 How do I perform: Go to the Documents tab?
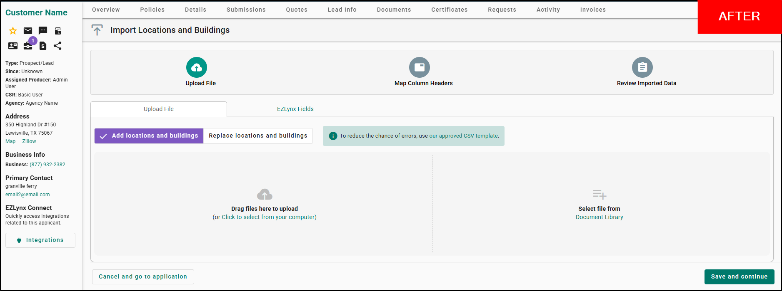click(394, 10)
